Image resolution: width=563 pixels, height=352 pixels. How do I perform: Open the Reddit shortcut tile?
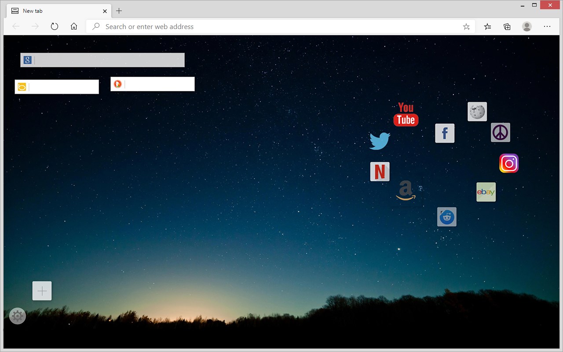coord(447,217)
